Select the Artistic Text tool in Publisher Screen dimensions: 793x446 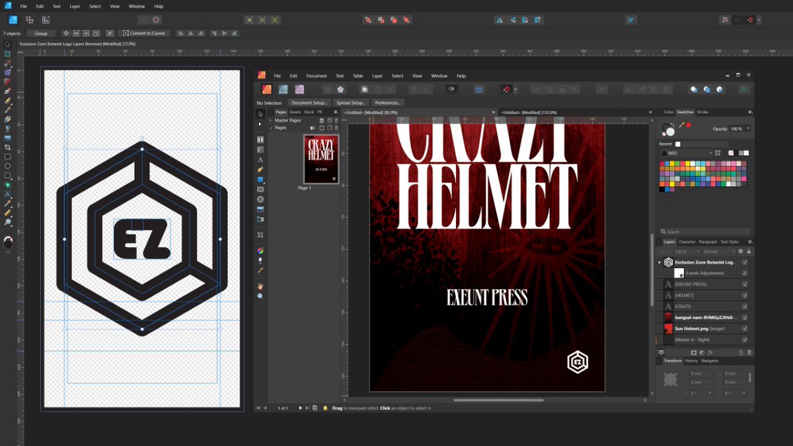tap(260, 159)
